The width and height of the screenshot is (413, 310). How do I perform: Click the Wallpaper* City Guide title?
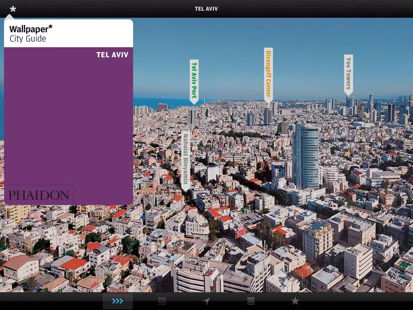31,33
